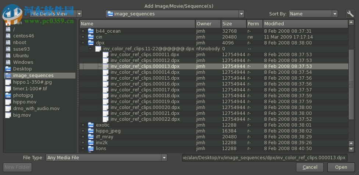Expand the cin folder
Image resolution: width=359 pixels, height=175 pixels.
point(83,37)
